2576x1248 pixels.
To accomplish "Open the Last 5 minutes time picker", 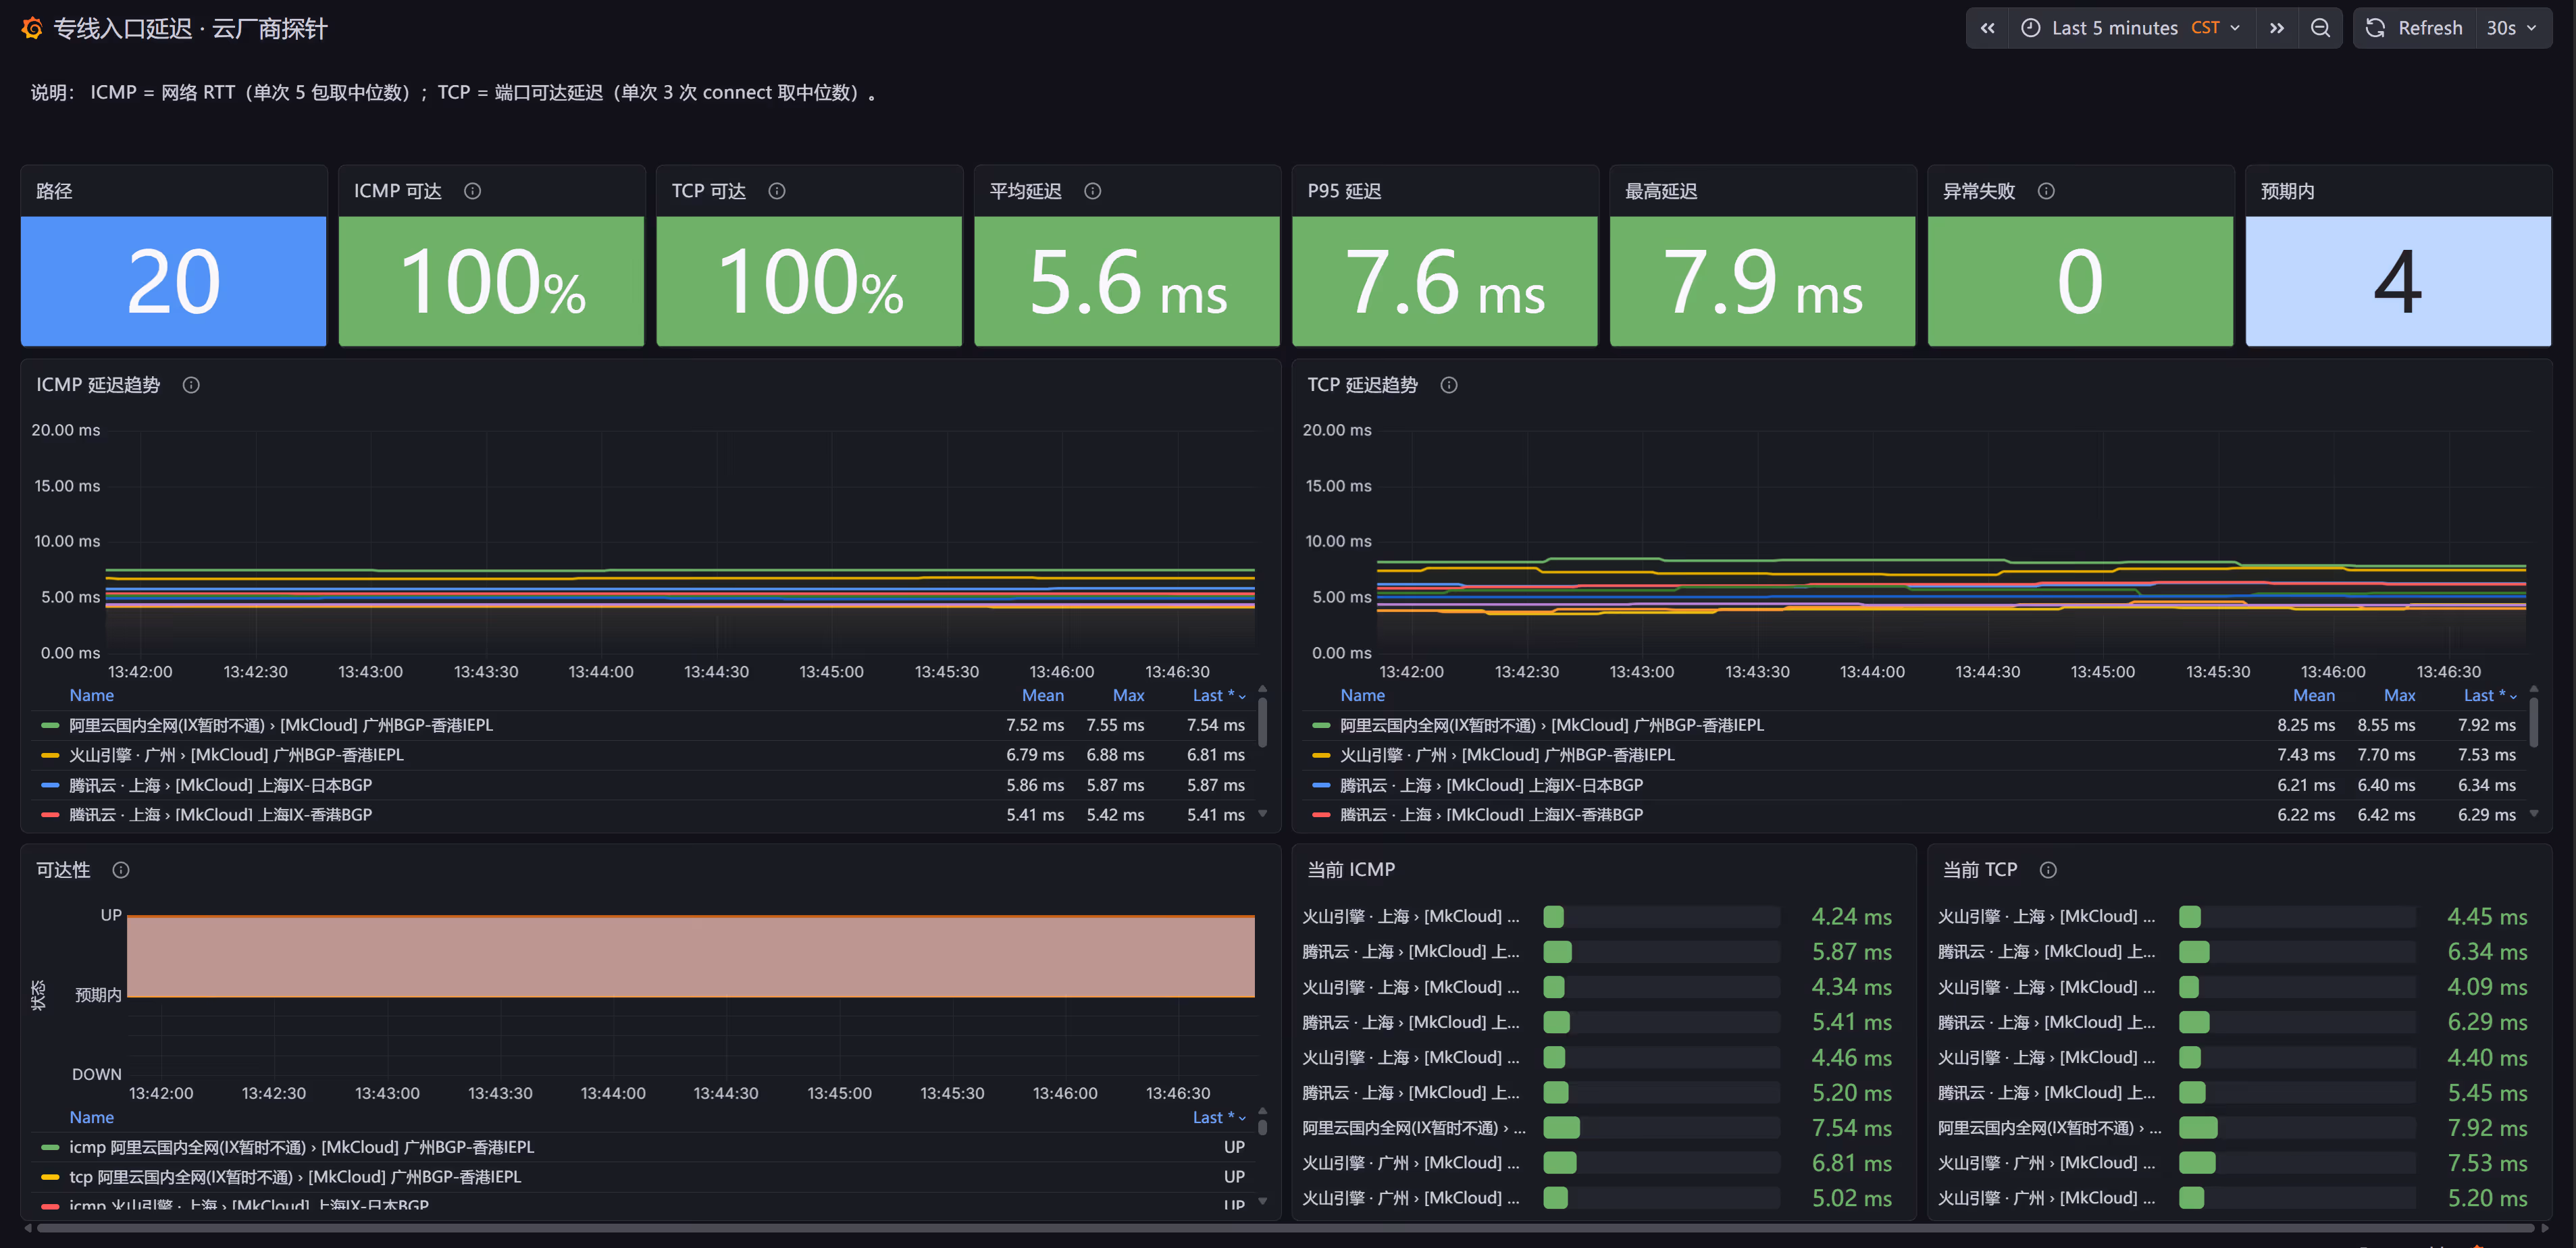I will point(2130,28).
